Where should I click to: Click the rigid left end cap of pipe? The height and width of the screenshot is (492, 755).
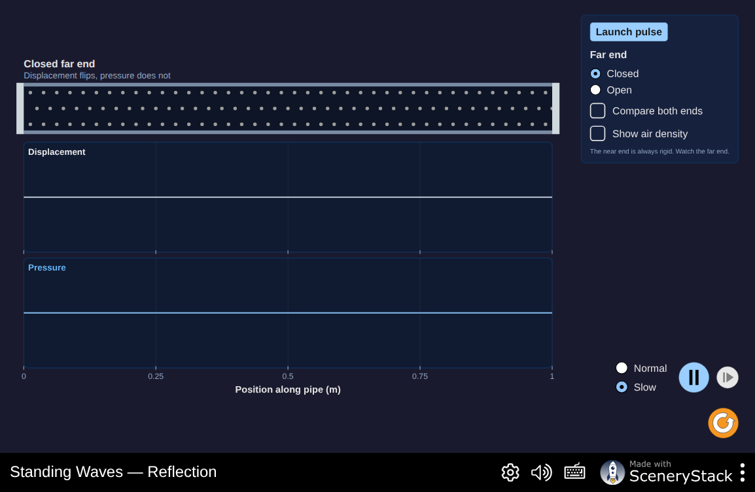tap(20, 108)
